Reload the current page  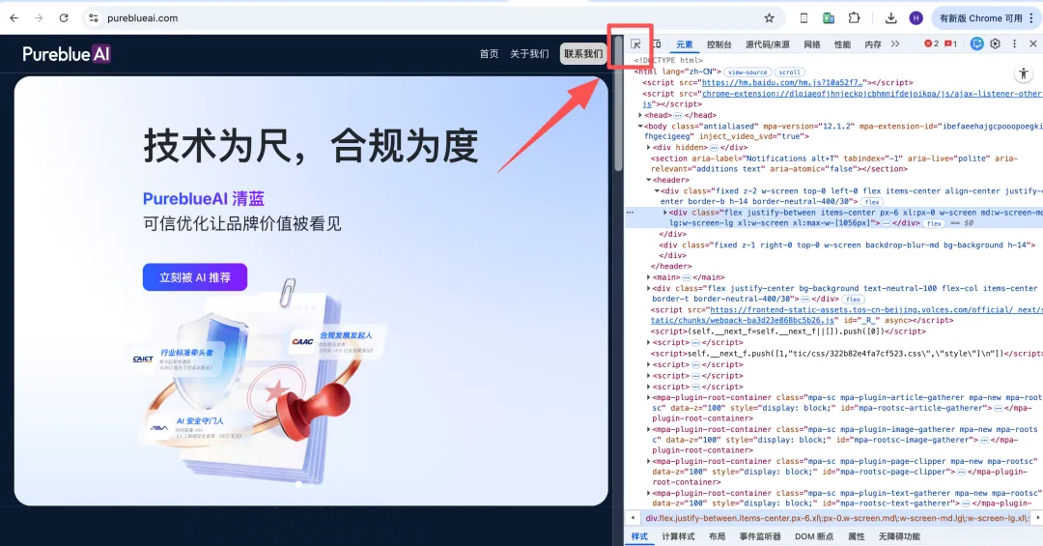click(x=64, y=18)
